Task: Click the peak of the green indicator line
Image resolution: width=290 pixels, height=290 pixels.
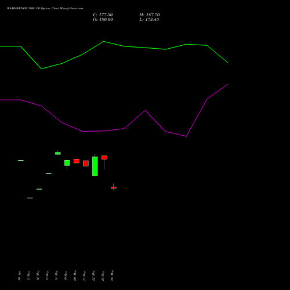Action: (x=104, y=41)
